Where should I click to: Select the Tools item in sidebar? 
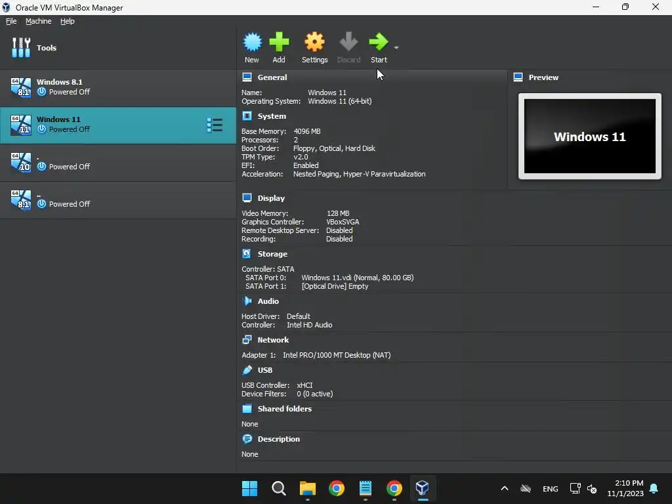[x=118, y=47]
